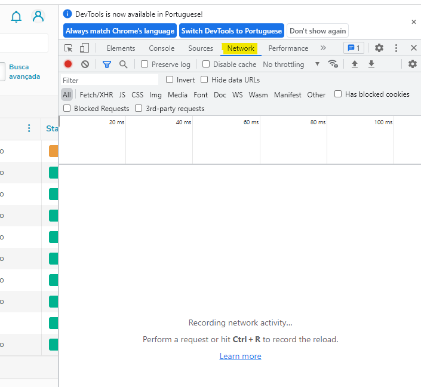Stop recording network log red button

(x=68, y=64)
